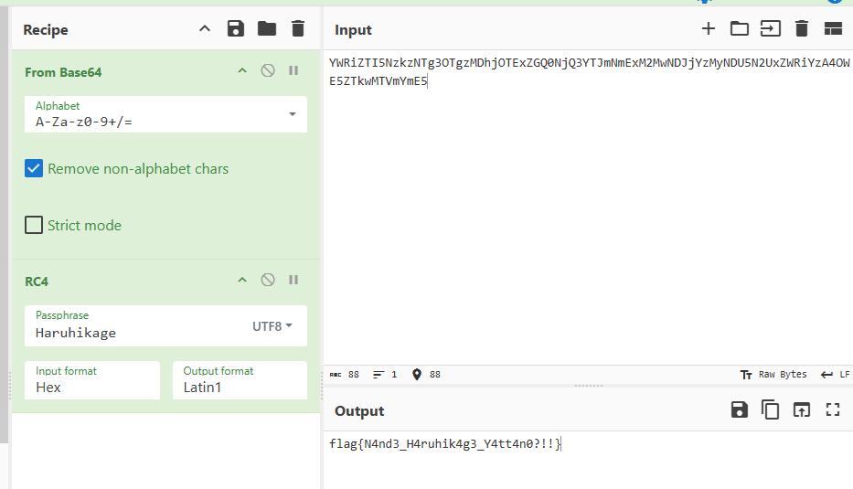Enable Strict mode checkbox

click(34, 225)
